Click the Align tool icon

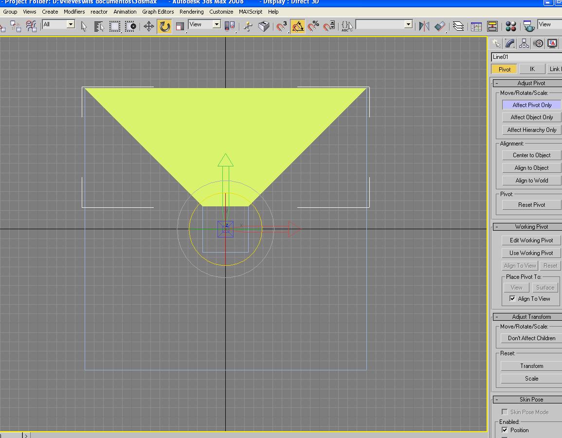click(x=440, y=26)
